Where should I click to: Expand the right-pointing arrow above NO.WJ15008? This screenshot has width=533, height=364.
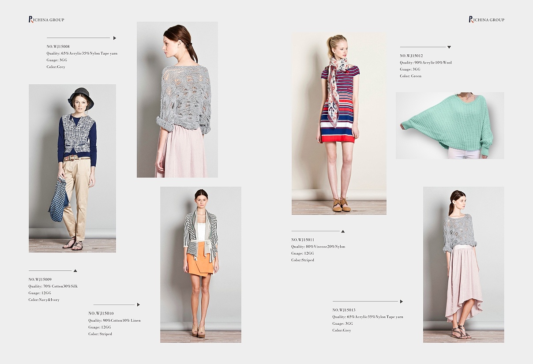click(x=115, y=38)
